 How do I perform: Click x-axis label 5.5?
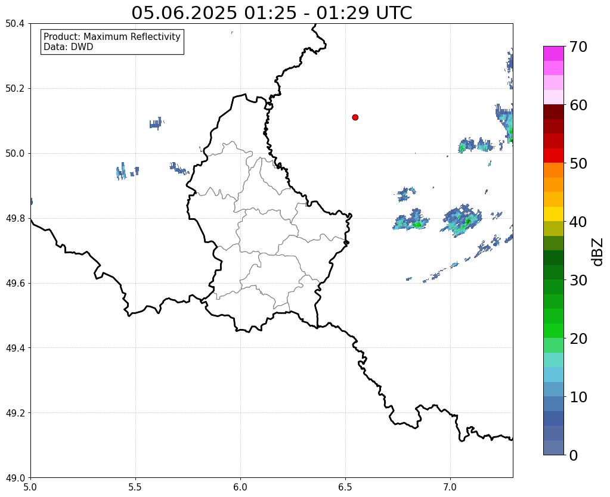click(x=135, y=487)
